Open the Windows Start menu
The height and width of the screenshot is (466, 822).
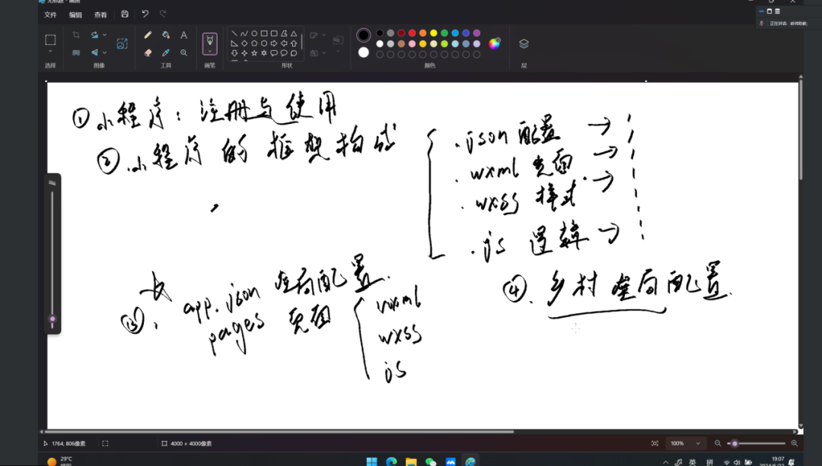pos(371,461)
